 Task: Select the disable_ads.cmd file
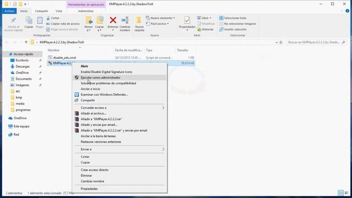[x=64, y=58]
